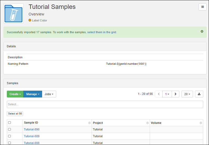The height and width of the screenshot is (145, 209).
Task: Open the page number 1 menu
Action: 167,94
